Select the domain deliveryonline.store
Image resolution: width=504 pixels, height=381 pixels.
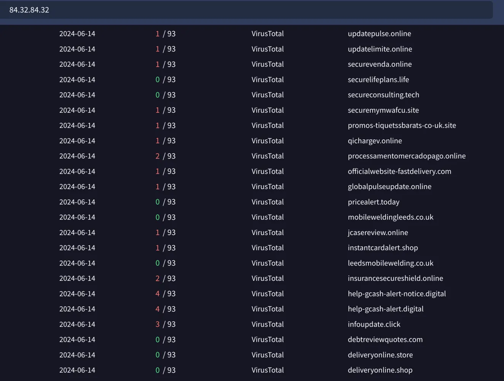(x=380, y=355)
